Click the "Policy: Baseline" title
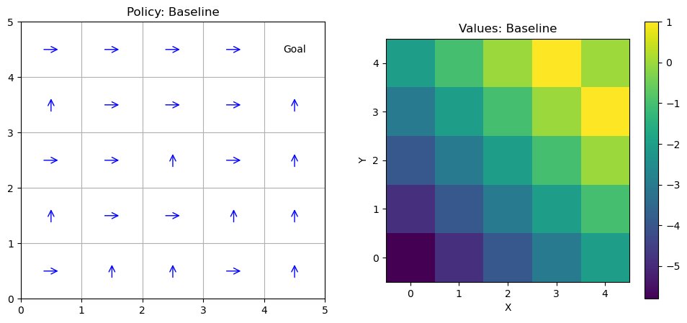 click(x=173, y=12)
